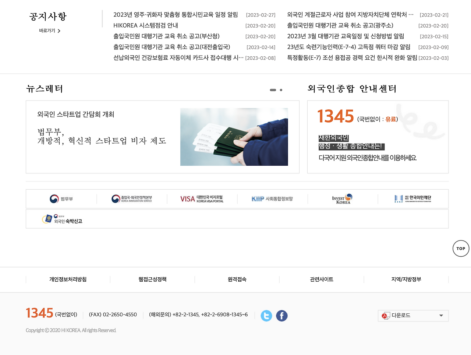This screenshot has height=355, width=471.
Task: Open the KIIP 사회통합정보망 logo
Action: (x=272, y=198)
